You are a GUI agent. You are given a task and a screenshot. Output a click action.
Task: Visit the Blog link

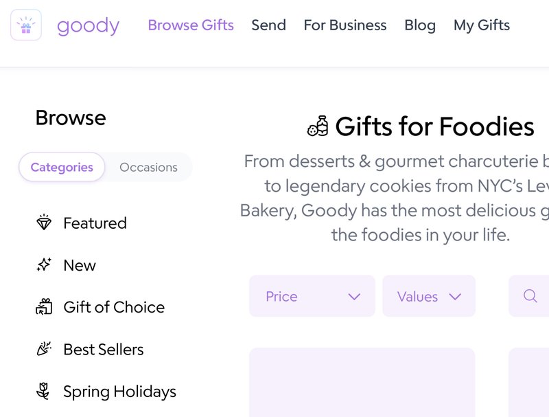(420, 25)
